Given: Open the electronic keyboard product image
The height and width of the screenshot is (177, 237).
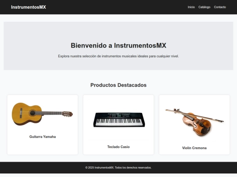Looking at the screenshot, I should point(119,120).
